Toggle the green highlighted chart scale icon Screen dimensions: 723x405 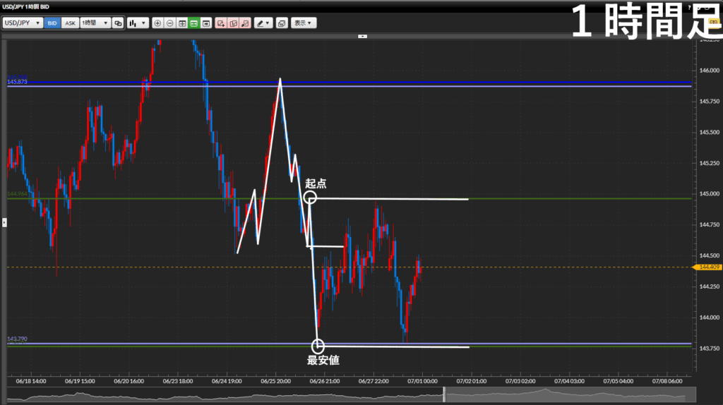tap(194, 23)
